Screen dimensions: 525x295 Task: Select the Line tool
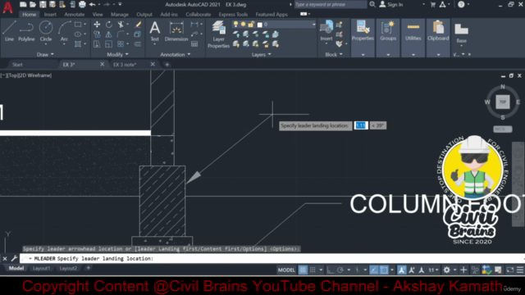pyautogui.click(x=9, y=31)
